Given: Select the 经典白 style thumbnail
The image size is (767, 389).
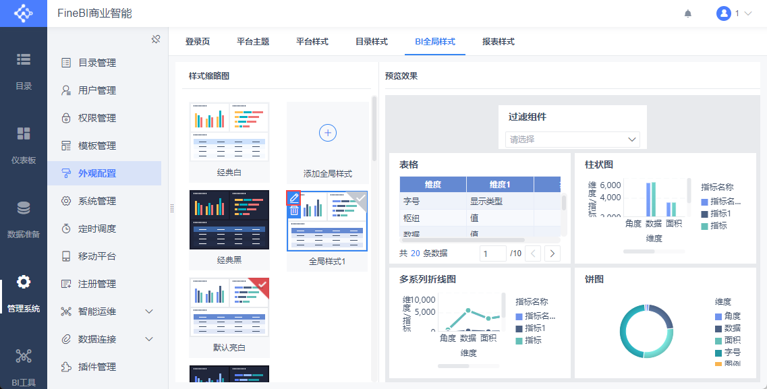Looking at the screenshot, I should click(229, 131).
